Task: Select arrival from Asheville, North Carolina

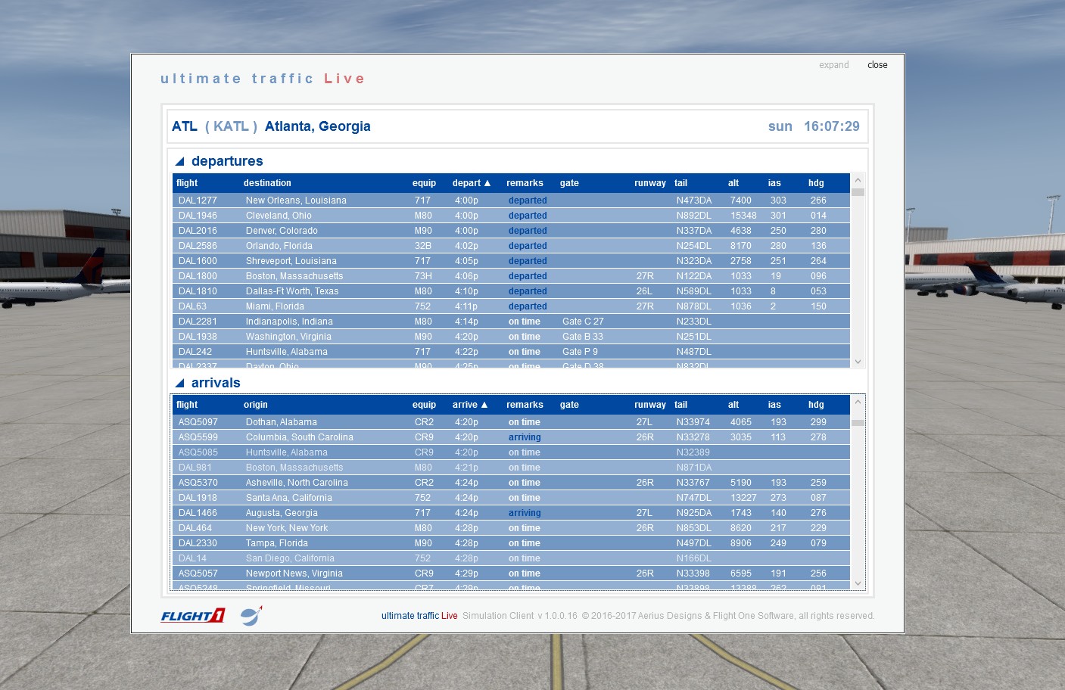Action: pos(511,483)
